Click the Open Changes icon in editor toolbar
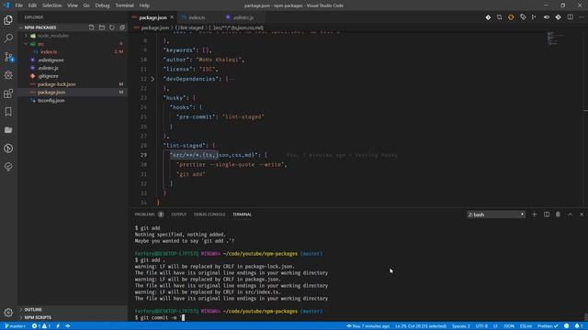Image resolution: width=588 pixels, height=330 pixels. (x=500, y=17)
